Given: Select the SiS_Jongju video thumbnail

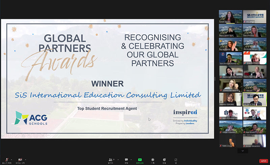Looking at the screenshot, I should (255, 17).
